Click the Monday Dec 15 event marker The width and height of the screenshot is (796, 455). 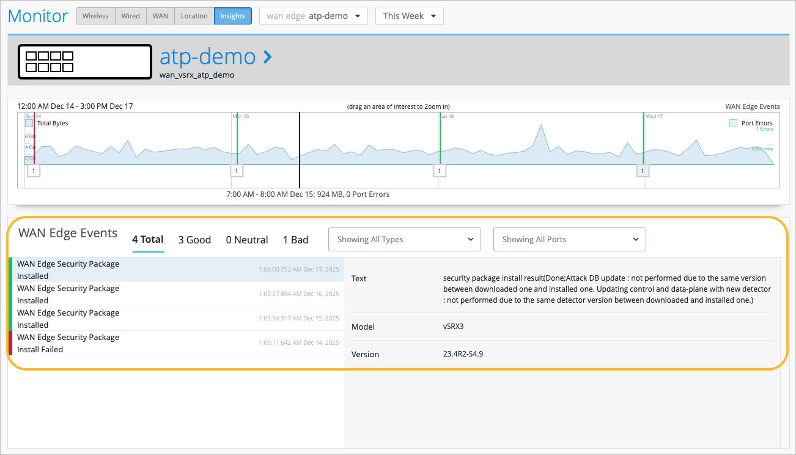(237, 171)
